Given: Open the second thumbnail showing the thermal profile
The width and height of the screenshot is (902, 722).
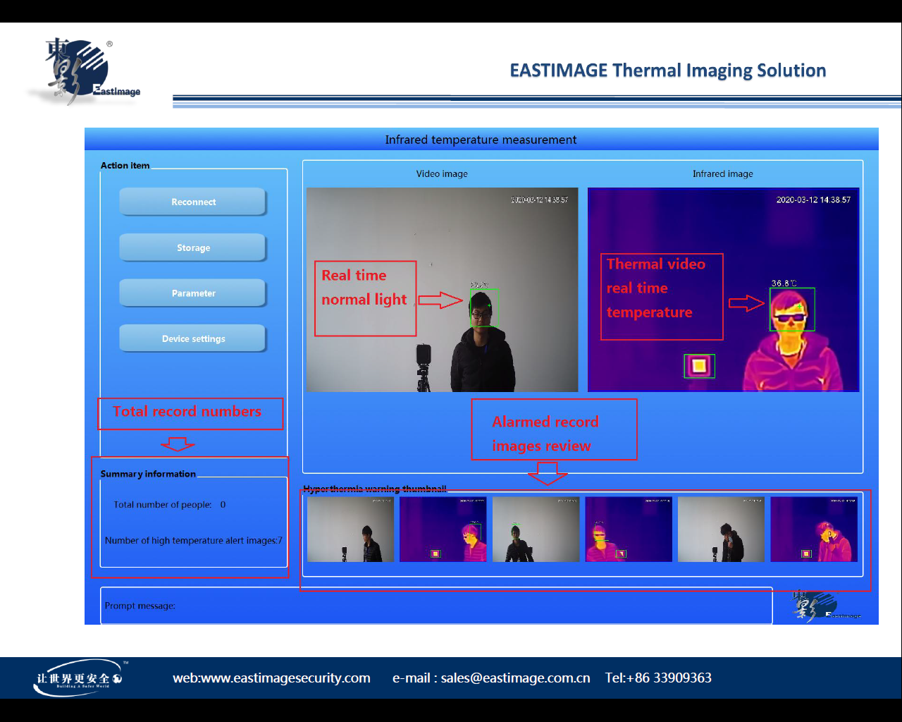Looking at the screenshot, I should coord(443,530).
